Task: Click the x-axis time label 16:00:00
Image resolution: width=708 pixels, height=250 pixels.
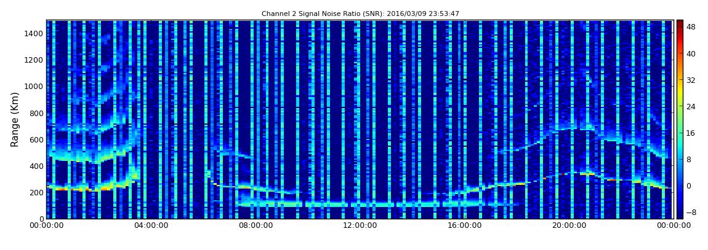Action: (x=465, y=225)
